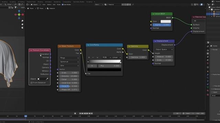
Task: Open the Modifiers wrench tab icon
Action: coord(208,74)
